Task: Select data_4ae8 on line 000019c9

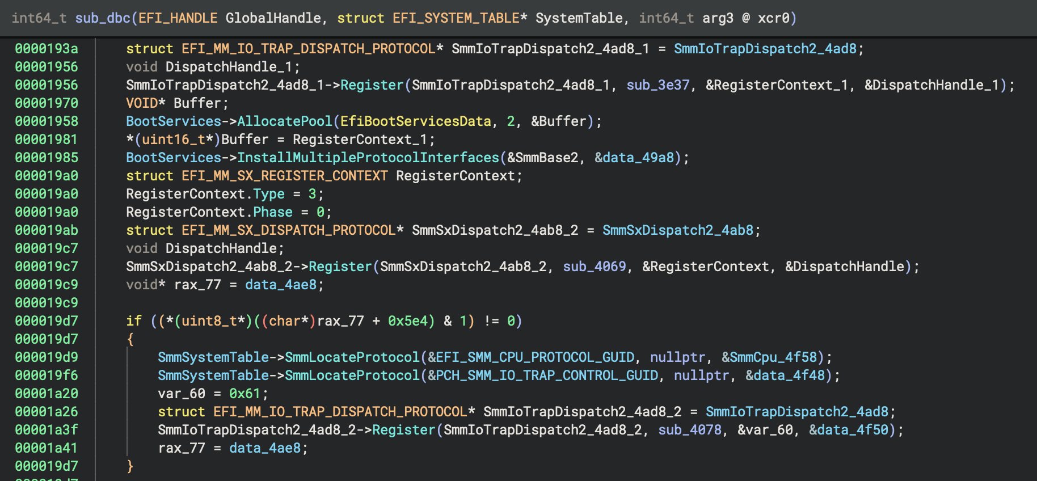Action: pos(281,285)
